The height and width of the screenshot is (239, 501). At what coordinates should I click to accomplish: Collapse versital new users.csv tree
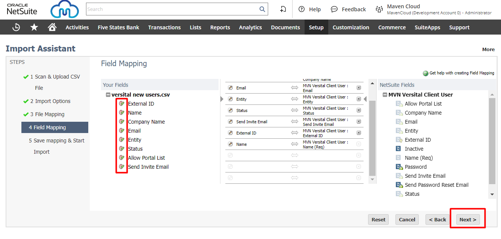pos(108,95)
